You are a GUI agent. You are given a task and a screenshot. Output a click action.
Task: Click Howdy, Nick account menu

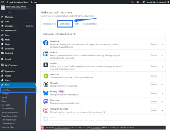[x=158, y=2]
